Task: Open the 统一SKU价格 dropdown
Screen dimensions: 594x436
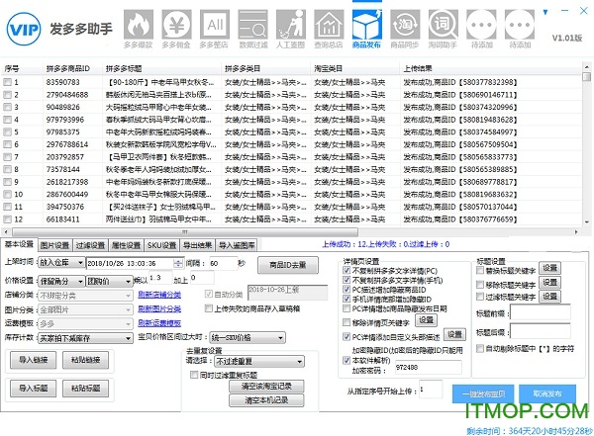Action: [247, 337]
